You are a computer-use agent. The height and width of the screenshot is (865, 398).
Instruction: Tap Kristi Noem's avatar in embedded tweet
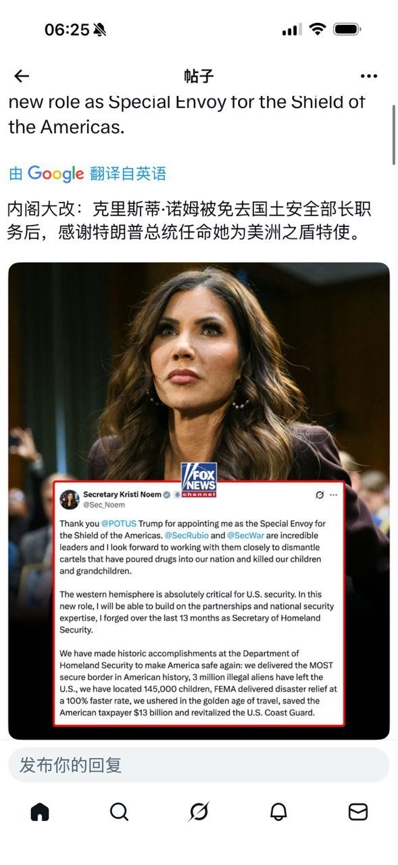(x=69, y=499)
